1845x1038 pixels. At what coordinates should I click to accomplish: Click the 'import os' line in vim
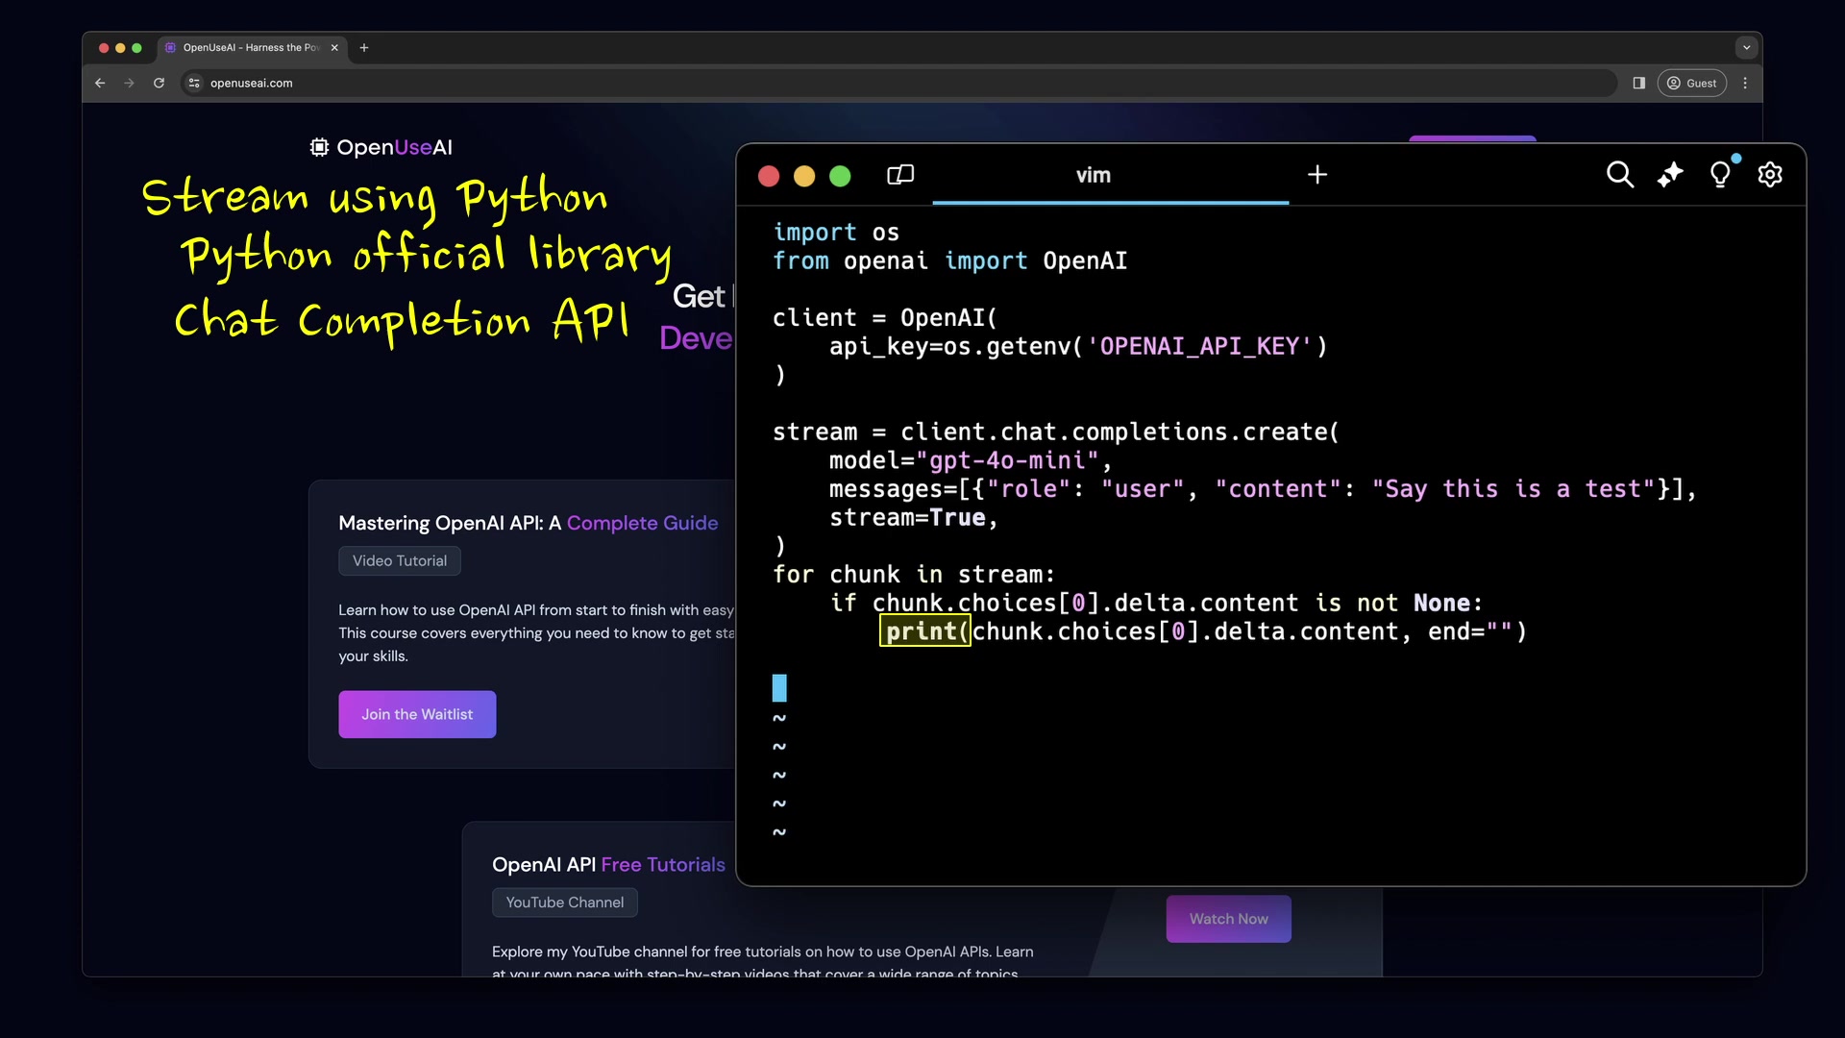836,232
